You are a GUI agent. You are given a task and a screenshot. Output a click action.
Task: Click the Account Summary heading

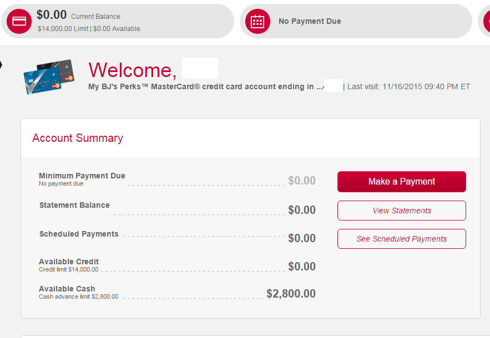pyautogui.click(x=78, y=138)
